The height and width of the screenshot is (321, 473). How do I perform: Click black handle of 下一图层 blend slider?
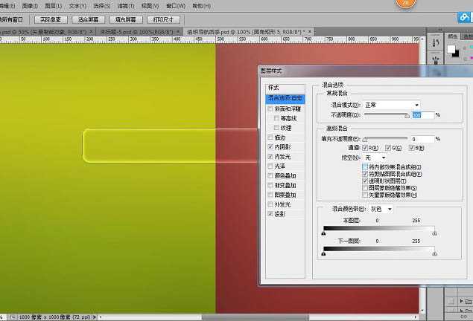pyautogui.click(x=324, y=253)
